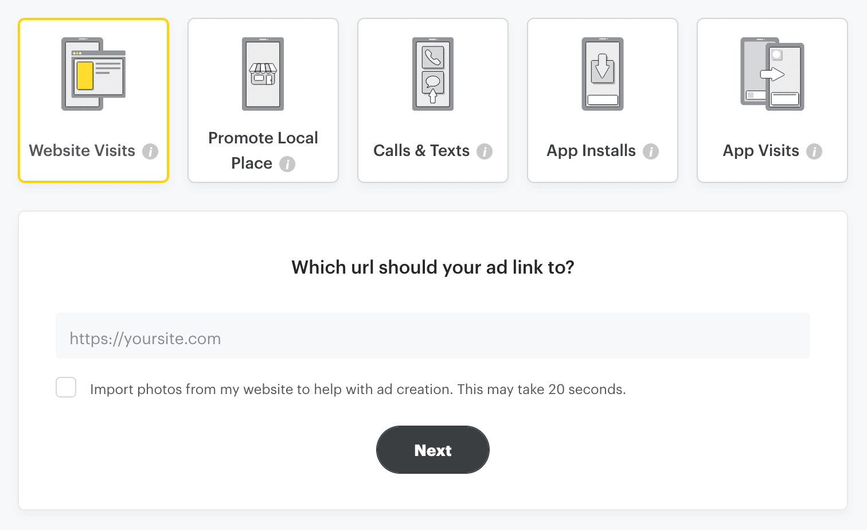The image size is (867, 530).
Task: Choose the App Visits objective
Action: [x=772, y=100]
